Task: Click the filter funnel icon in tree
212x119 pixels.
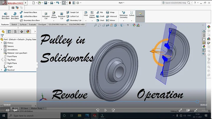Action: click(x=2, y=36)
